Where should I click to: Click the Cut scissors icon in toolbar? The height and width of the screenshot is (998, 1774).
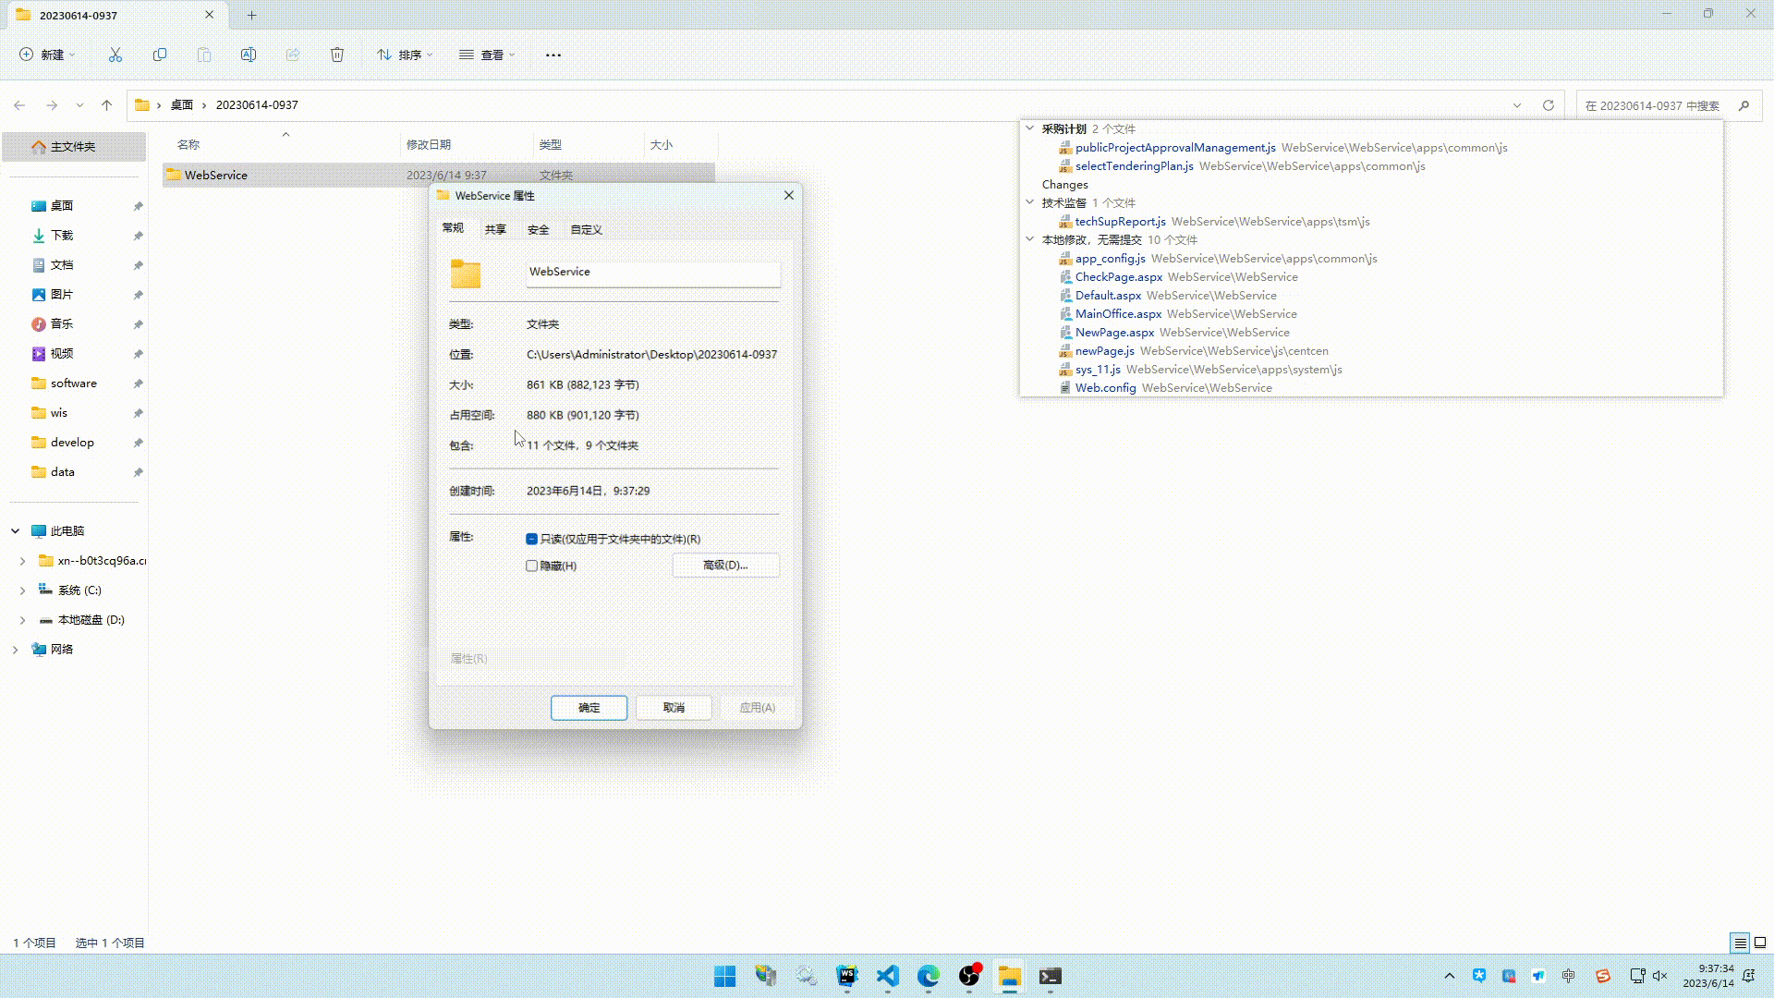click(115, 55)
